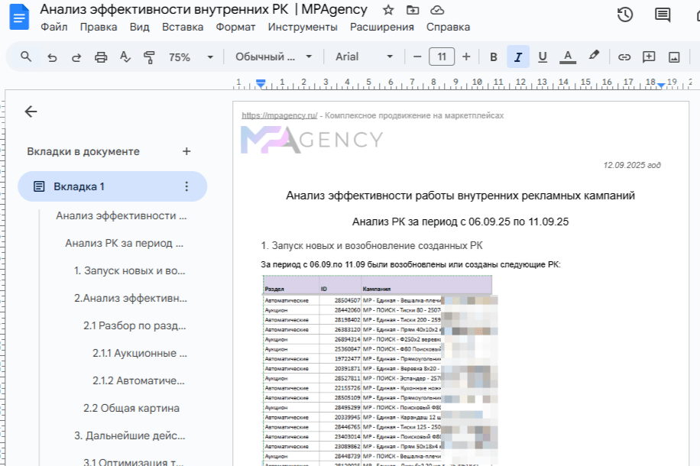Image resolution: width=700 pixels, height=466 pixels.
Task: Open highlight color picker
Action: [593, 56]
